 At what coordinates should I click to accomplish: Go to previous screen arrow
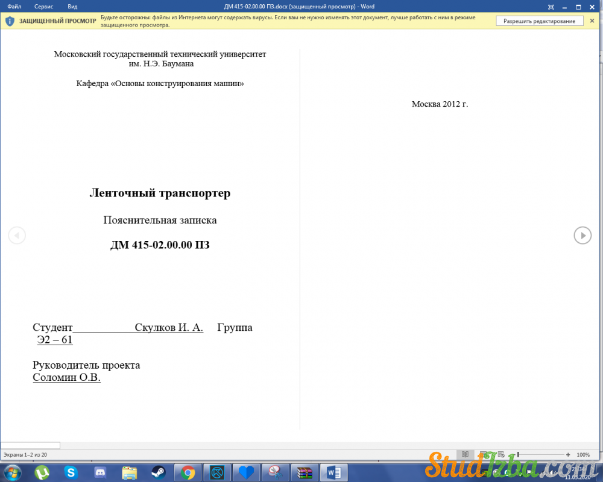click(17, 235)
